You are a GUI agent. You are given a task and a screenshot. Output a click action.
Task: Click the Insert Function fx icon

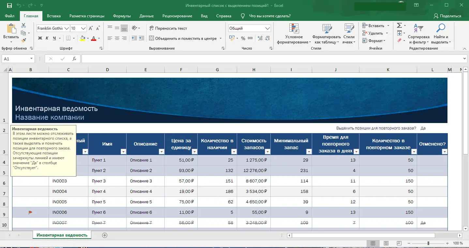[x=74, y=59]
